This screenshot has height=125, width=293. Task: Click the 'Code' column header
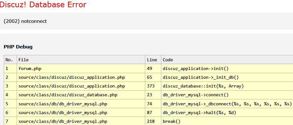227,60
